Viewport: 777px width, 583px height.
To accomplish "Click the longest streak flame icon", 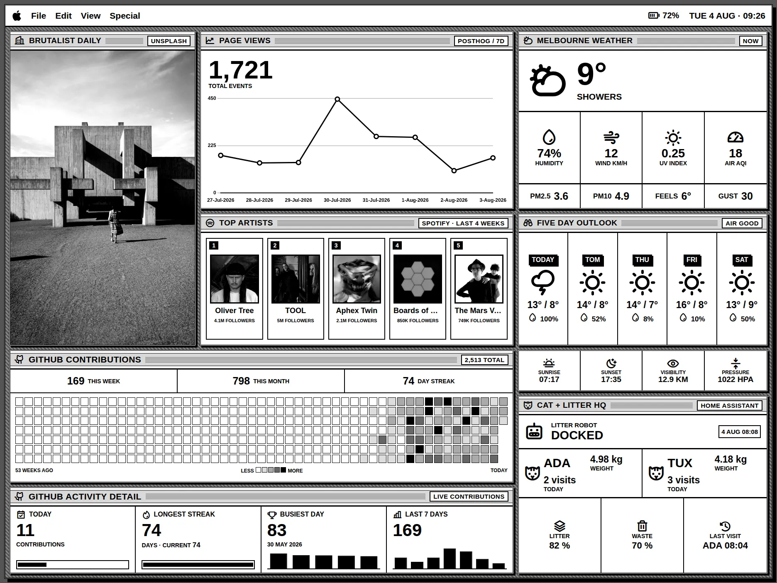I will click(x=146, y=515).
